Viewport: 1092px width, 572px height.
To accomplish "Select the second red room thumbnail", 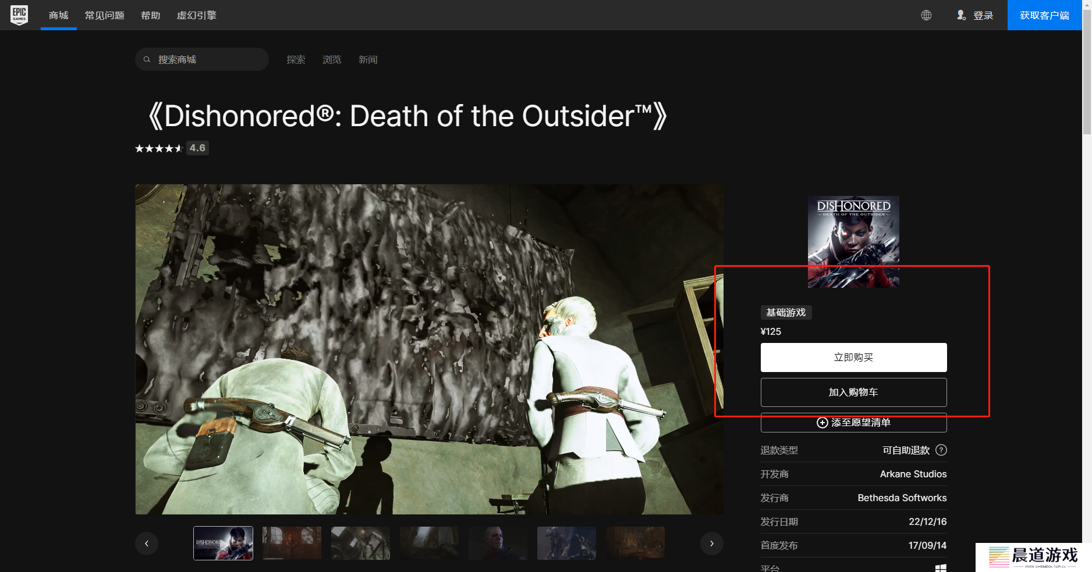I will [292, 543].
